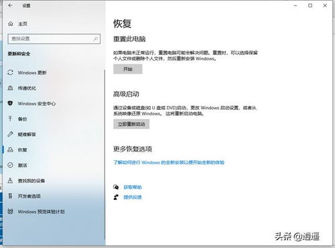
Task: Click the 提供反馈 person icon
Action: pyautogui.click(x=116, y=197)
